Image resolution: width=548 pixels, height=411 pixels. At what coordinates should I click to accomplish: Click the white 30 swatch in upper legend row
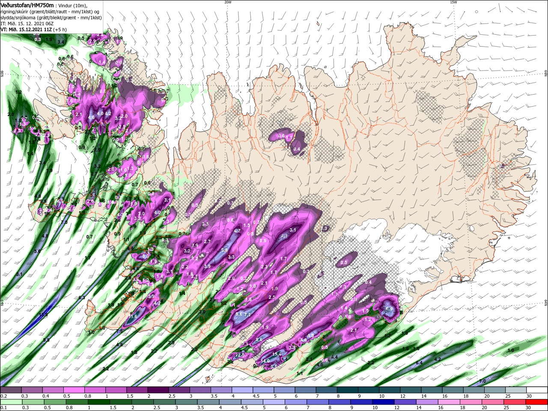point(537,390)
